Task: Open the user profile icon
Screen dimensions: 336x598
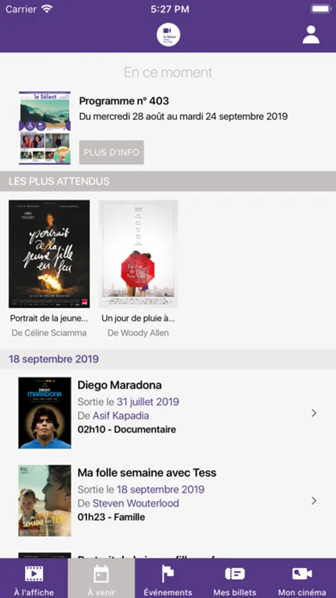Action: 311,35
